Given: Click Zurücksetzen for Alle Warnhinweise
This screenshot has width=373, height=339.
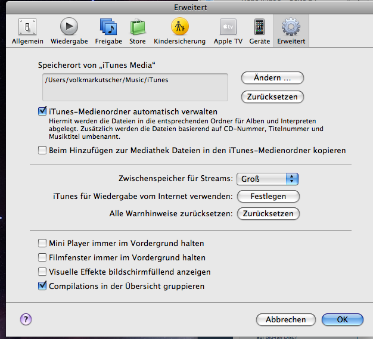Looking at the screenshot, I should pos(268,213).
